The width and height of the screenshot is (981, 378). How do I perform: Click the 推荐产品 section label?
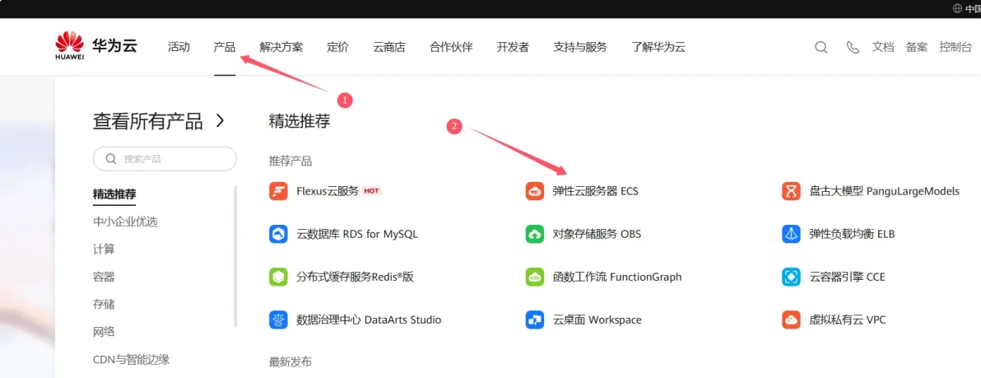291,161
